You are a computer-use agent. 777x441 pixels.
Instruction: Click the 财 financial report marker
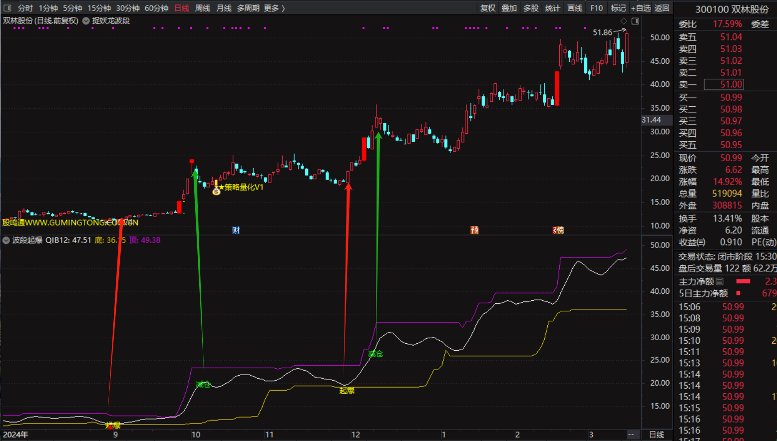[x=236, y=230]
